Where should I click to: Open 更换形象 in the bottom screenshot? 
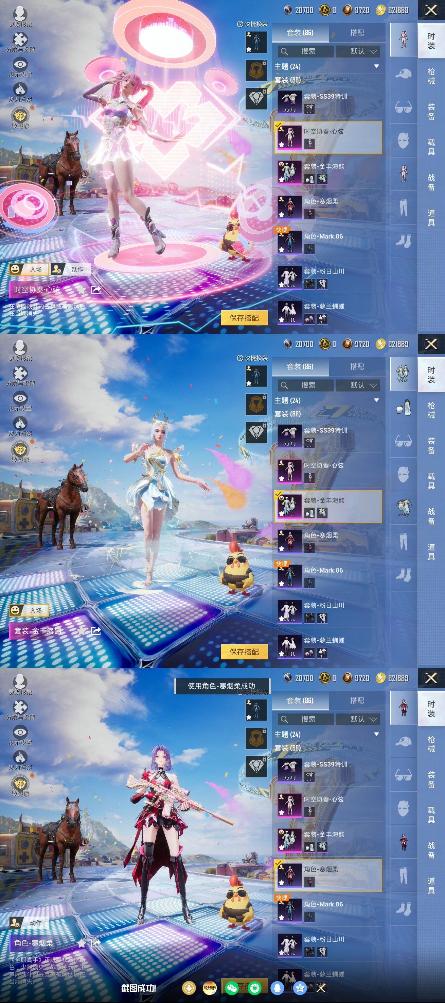pyautogui.click(x=20, y=685)
